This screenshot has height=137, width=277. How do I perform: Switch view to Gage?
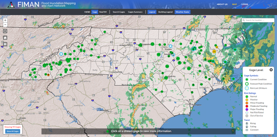95,12
